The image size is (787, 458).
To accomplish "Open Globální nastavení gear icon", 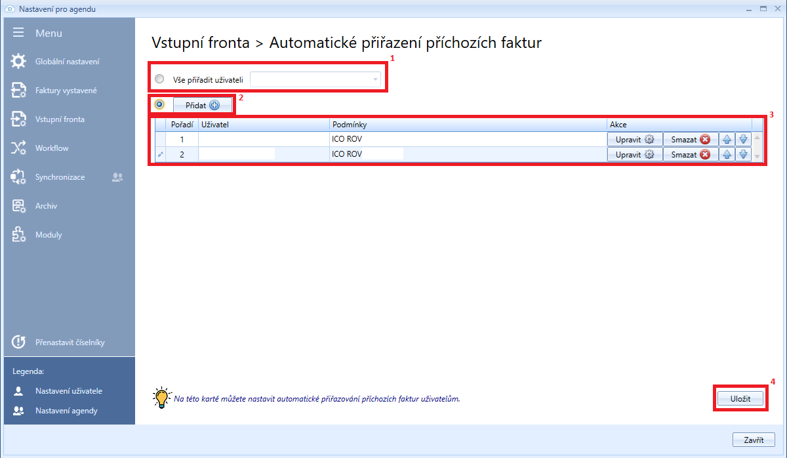I will pos(18,62).
